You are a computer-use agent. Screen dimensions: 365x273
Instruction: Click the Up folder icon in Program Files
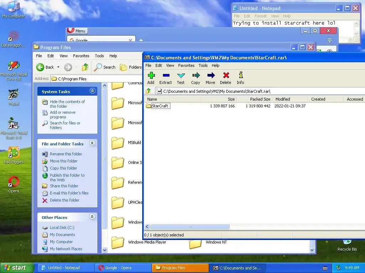(x=85, y=67)
